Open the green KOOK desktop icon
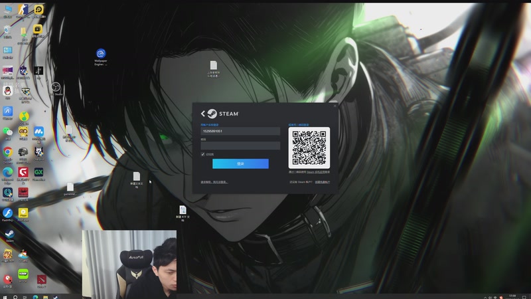 [23, 276]
